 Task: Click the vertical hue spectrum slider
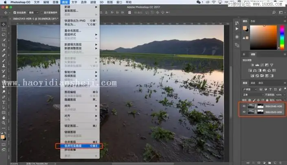tap(282, 37)
